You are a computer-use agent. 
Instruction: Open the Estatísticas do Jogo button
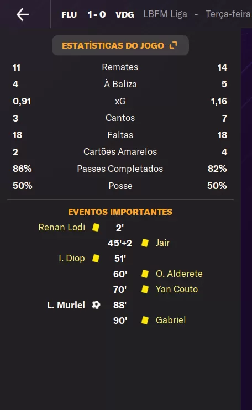pyautogui.click(x=120, y=45)
